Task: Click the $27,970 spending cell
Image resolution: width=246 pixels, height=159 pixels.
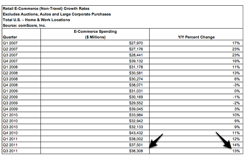Action: [135, 43]
